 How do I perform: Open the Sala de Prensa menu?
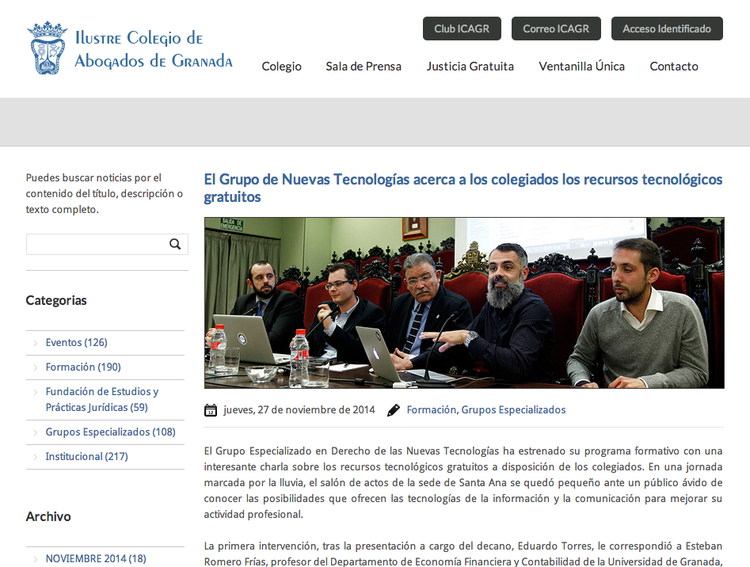pos(364,67)
